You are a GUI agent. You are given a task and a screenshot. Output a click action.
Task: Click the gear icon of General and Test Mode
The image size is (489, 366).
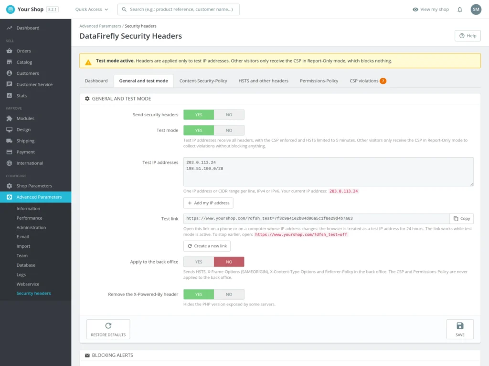tap(87, 99)
